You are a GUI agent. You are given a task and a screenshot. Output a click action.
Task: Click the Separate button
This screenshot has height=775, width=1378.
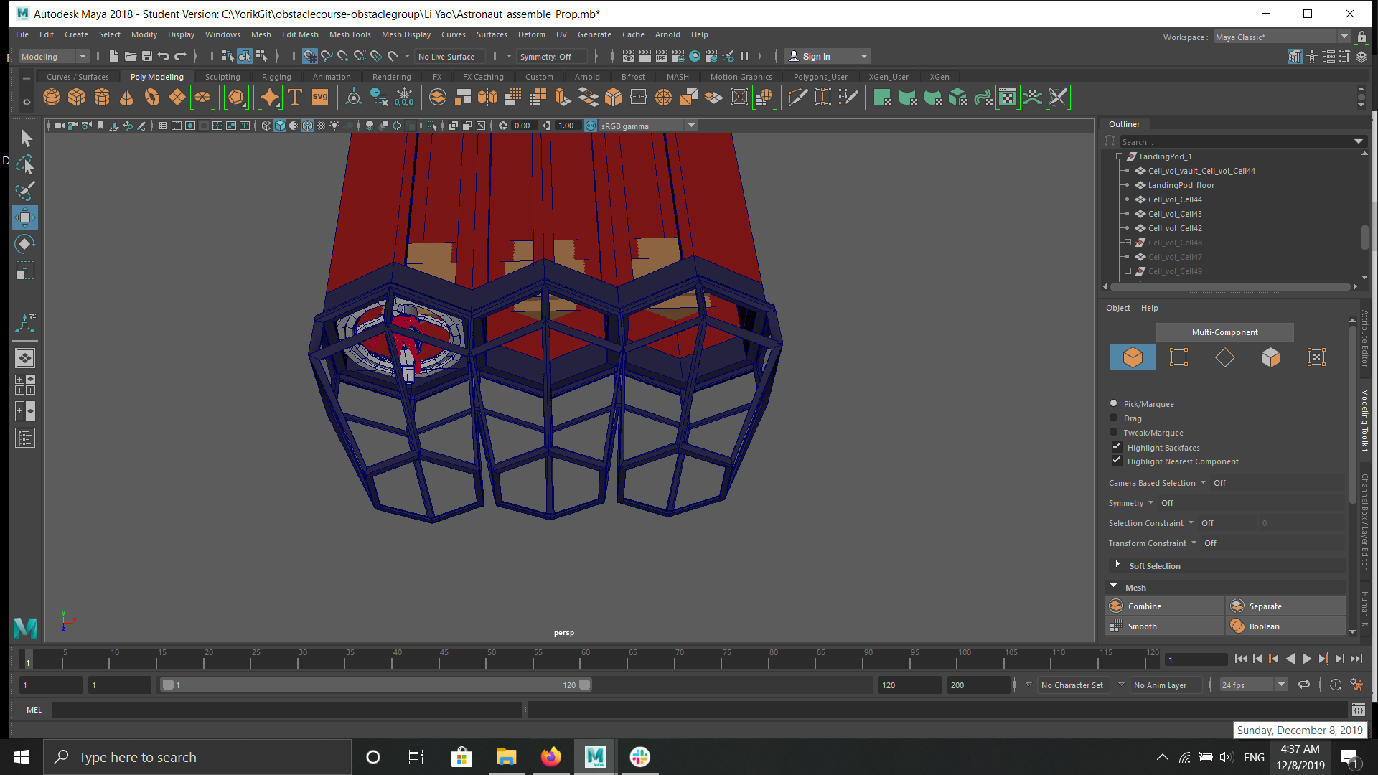click(x=1265, y=606)
